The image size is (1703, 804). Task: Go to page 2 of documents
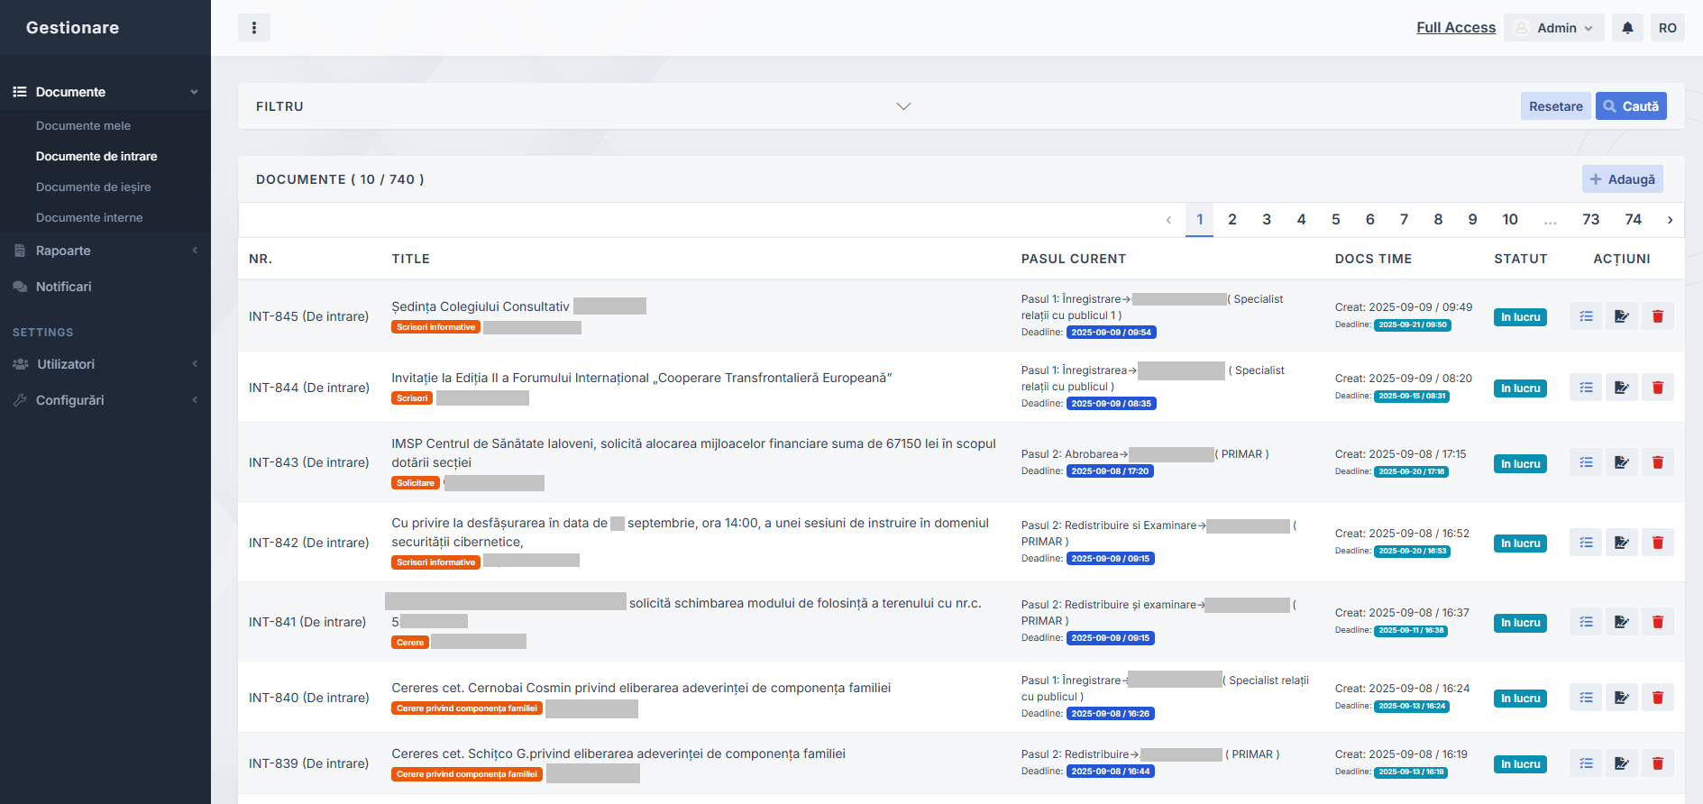(x=1231, y=220)
